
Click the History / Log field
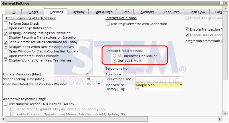tap(159, 89)
